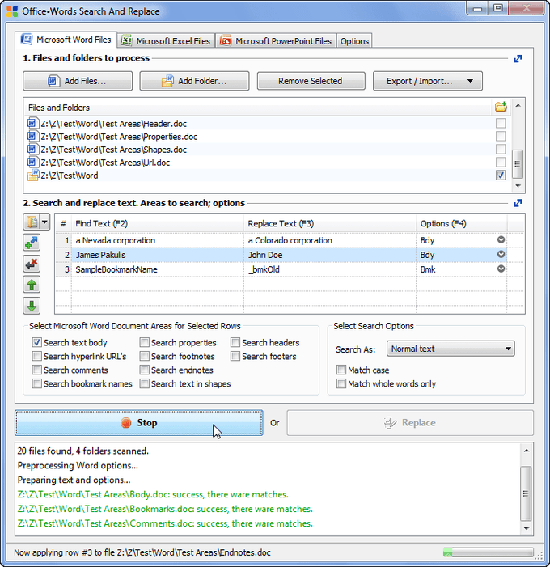This screenshot has width=550, height=567.
Task: Open the Search As dropdown
Action: (x=451, y=349)
